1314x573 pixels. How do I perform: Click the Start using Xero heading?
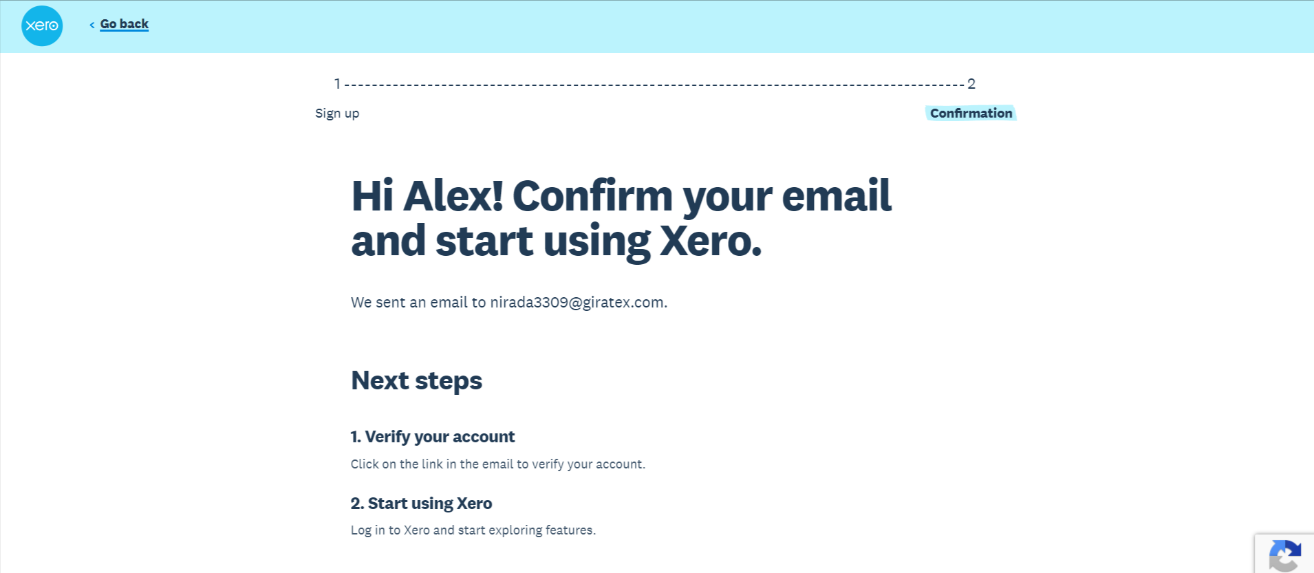(x=421, y=504)
